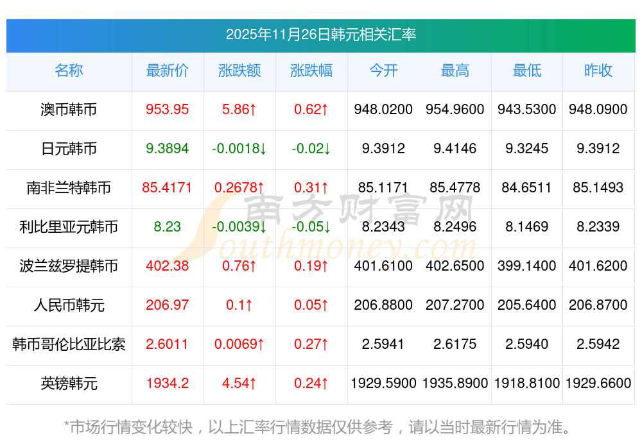Screen dimensions: 642x447
Task: Select the 波兰兹罗提韩币 row name
Action: click(69, 266)
